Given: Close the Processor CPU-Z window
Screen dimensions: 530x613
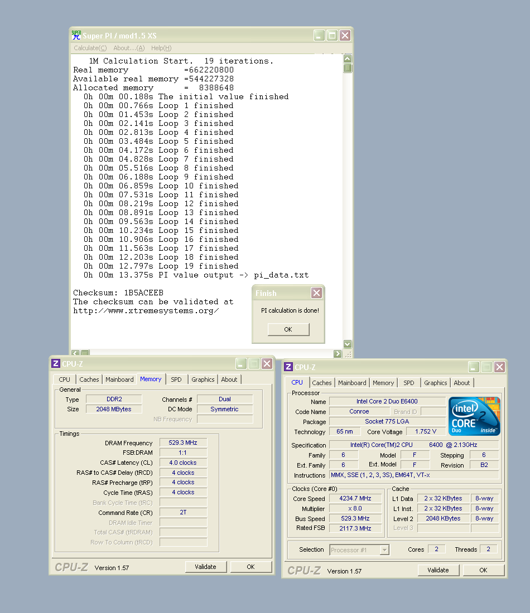Looking at the screenshot, I should [499, 367].
